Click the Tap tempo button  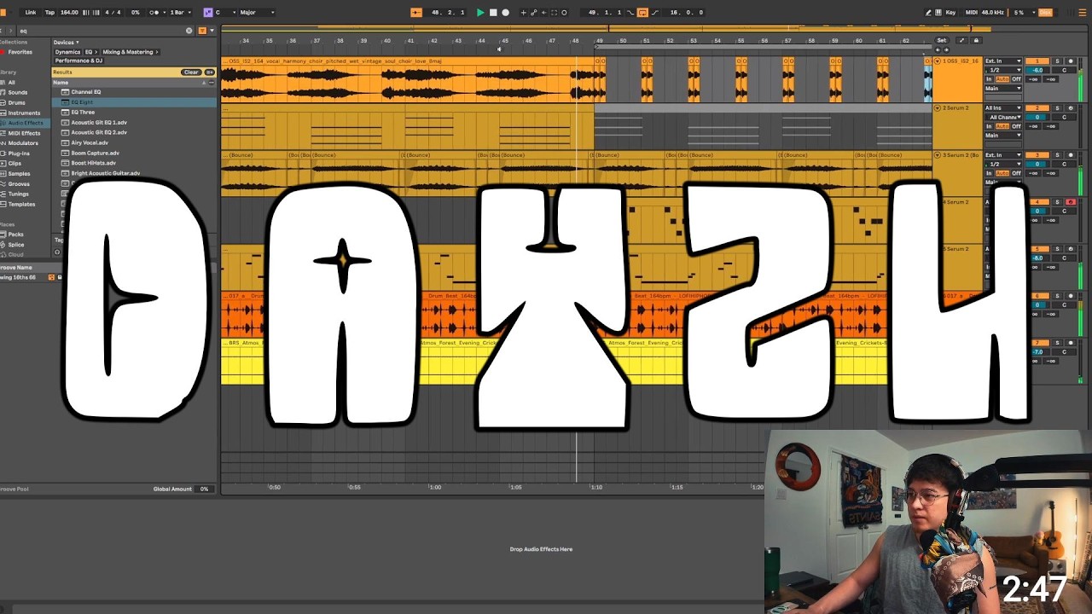click(49, 13)
